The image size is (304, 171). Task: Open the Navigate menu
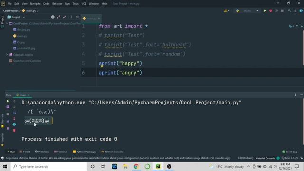[35, 4]
